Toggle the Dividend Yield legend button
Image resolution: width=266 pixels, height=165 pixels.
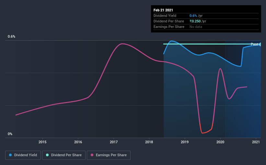tap(23, 155)
